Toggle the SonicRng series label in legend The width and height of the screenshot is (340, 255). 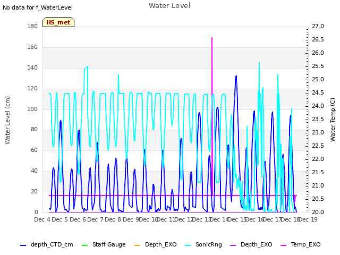(209, 244)
